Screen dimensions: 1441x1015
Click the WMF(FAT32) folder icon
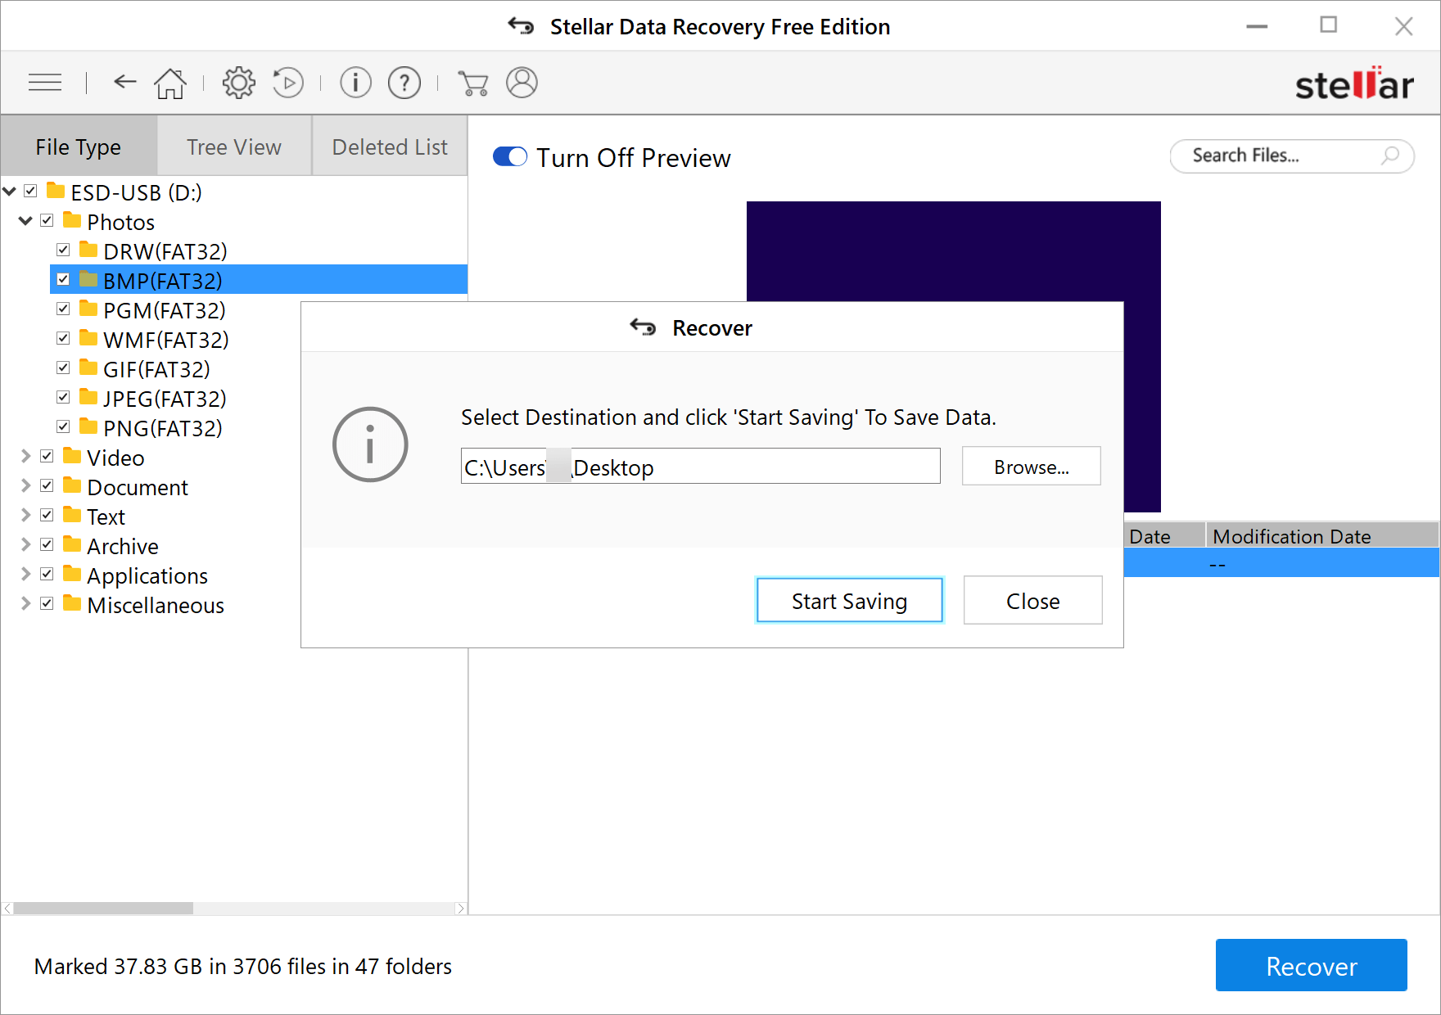point(88,338)
